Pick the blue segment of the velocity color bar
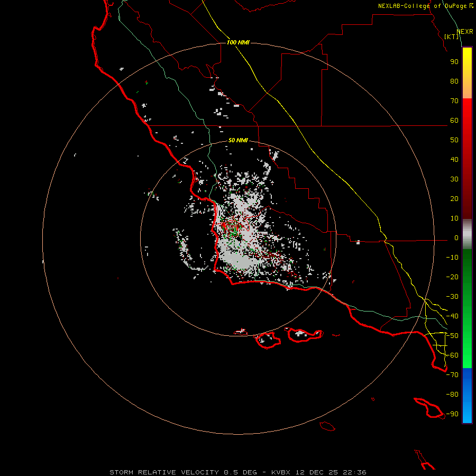The width and height of the screenshot is (476, 476). click(x=467, y=395)
